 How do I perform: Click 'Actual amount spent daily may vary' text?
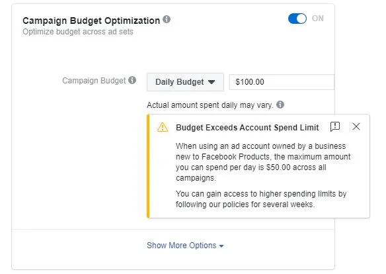[210, 105]
